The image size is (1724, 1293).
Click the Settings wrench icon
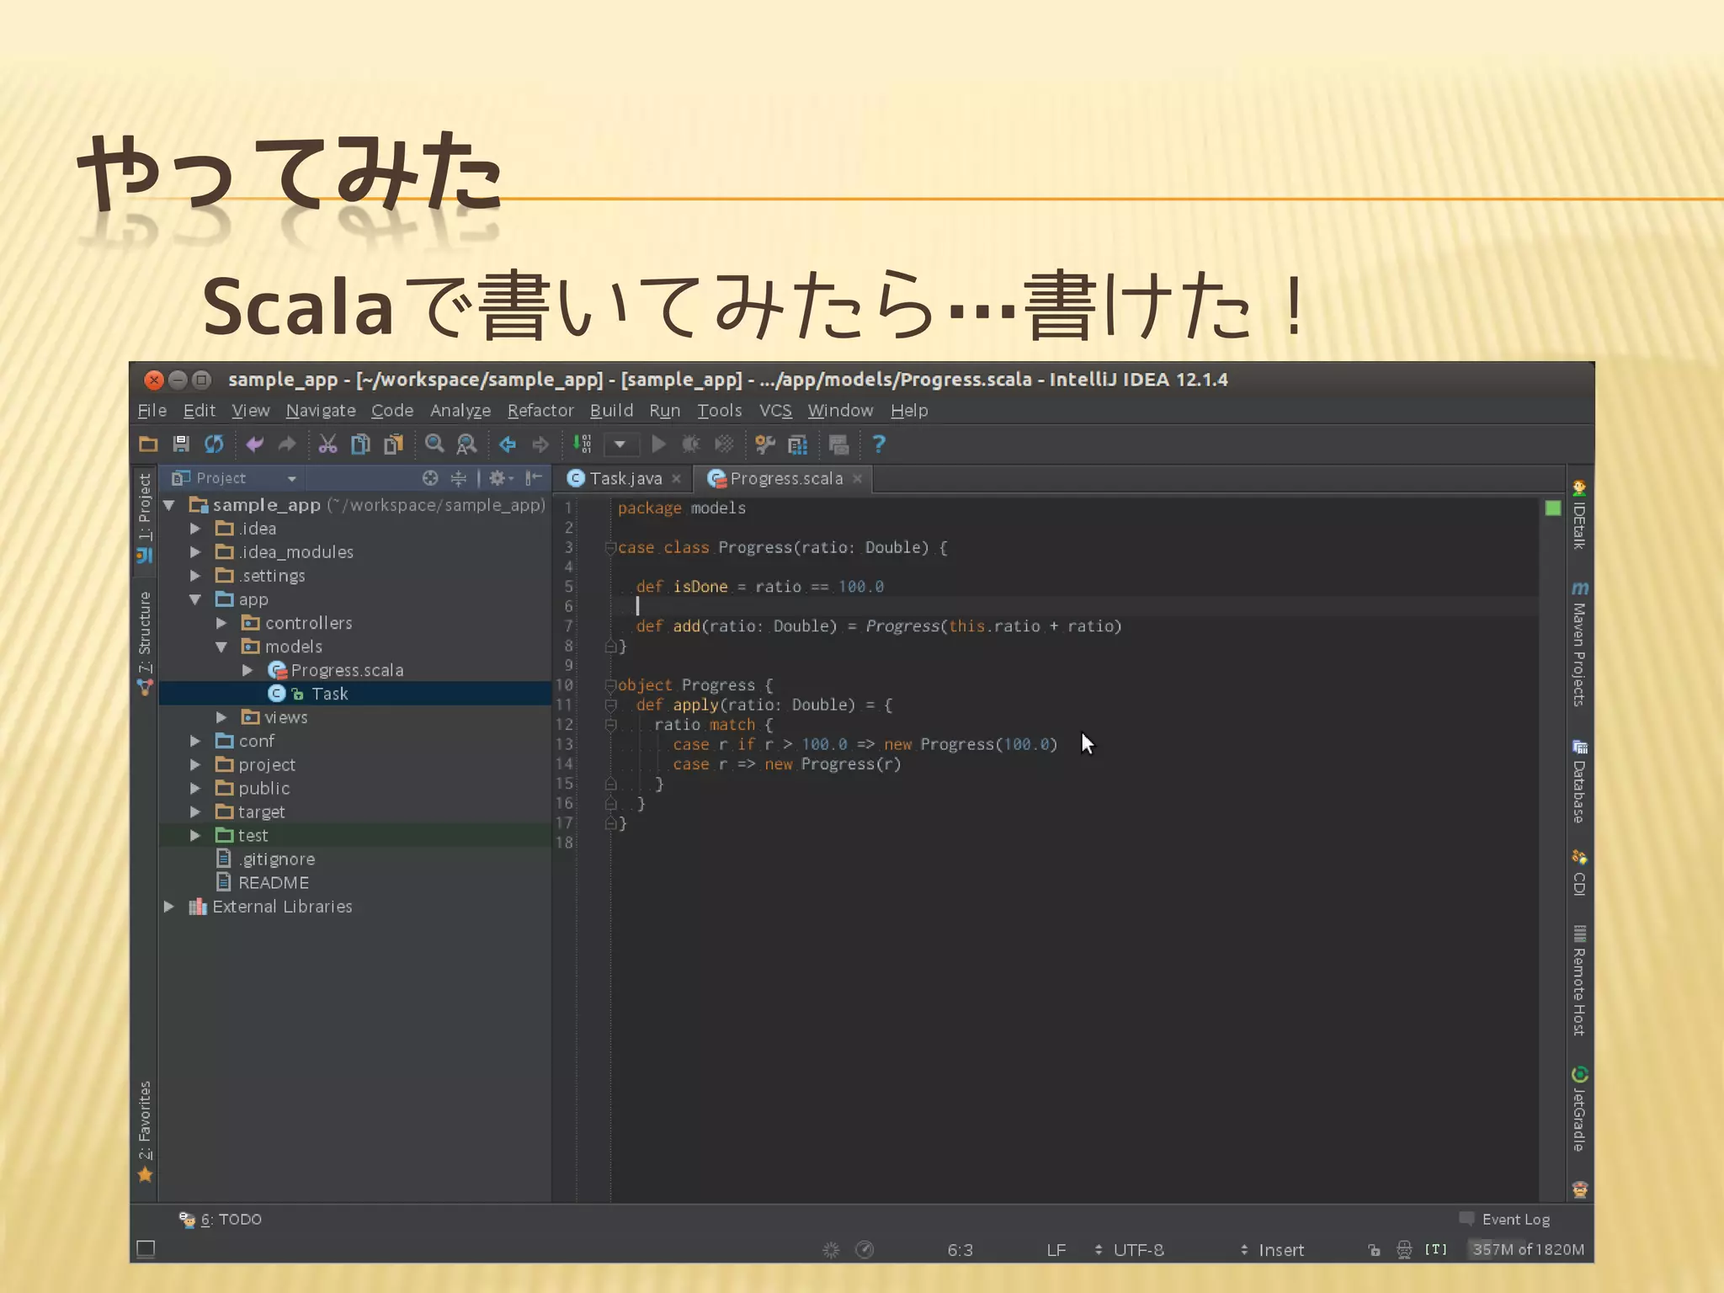[765, 444]
